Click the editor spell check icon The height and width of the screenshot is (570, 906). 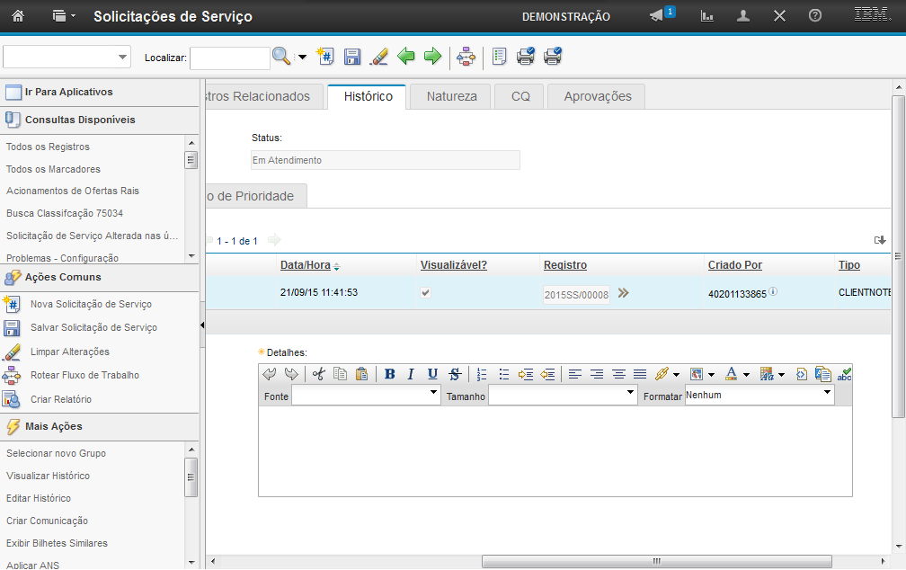[844, 374]
